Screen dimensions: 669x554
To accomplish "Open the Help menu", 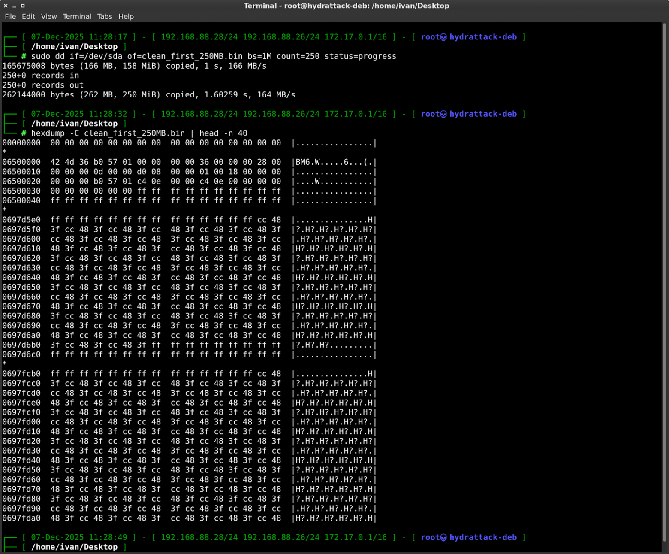I will tap(126, 16).
